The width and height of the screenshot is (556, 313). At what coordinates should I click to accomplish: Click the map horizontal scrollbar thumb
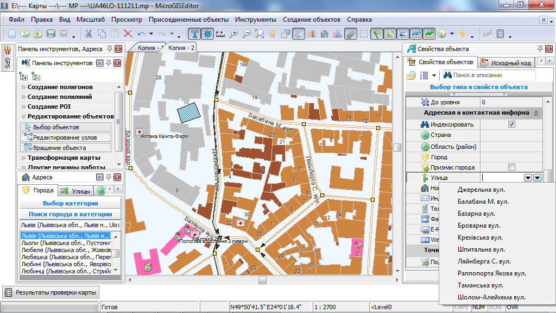point(262,280)
